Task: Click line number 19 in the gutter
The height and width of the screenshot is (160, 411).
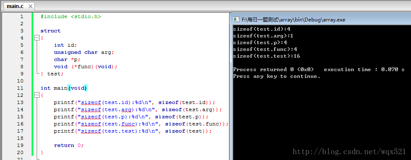Action: [21, 145]
